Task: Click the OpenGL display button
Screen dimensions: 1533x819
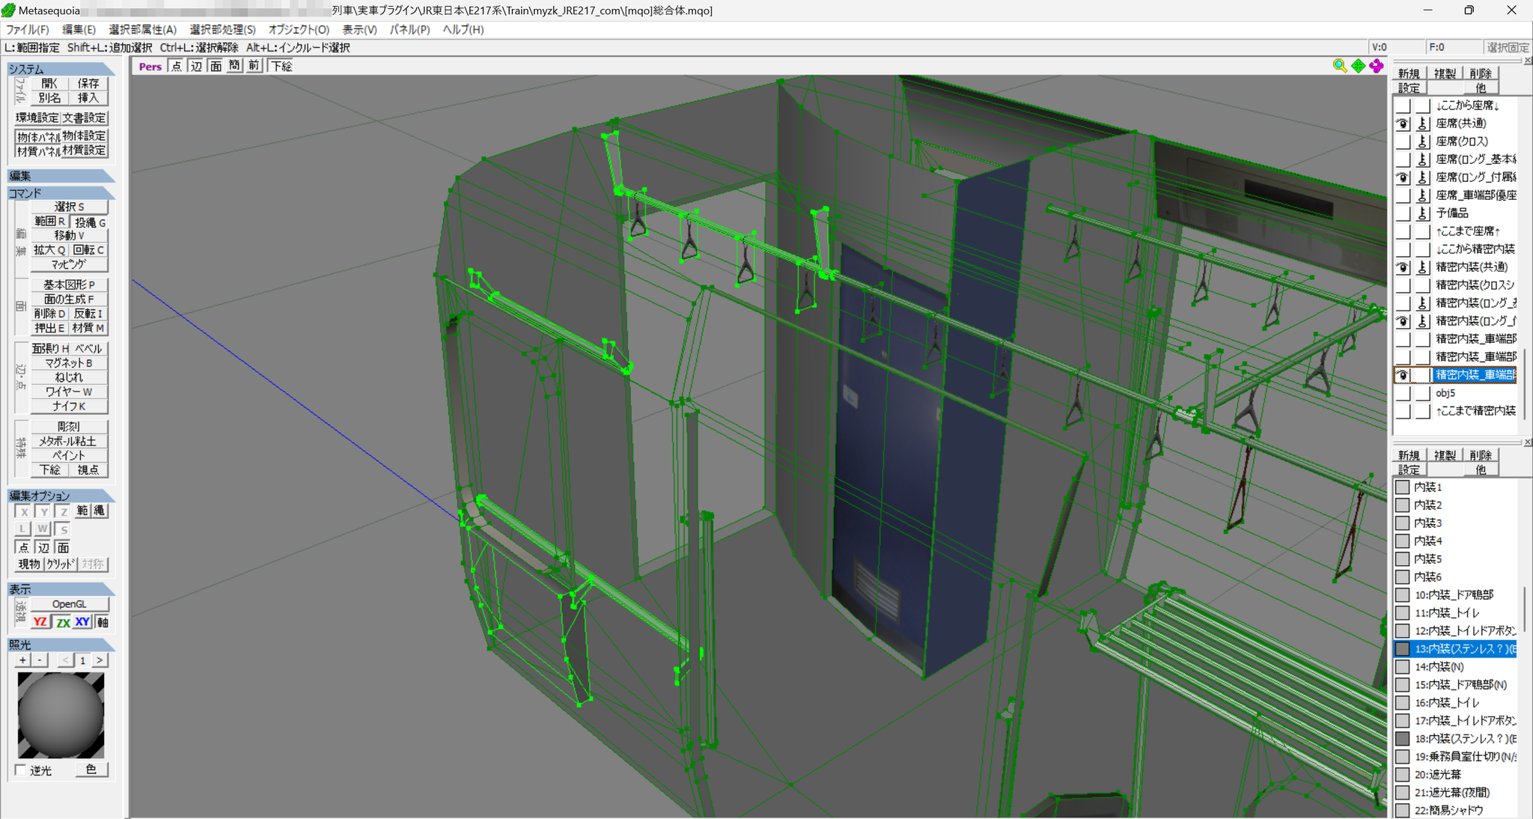Action: point(69,604)
